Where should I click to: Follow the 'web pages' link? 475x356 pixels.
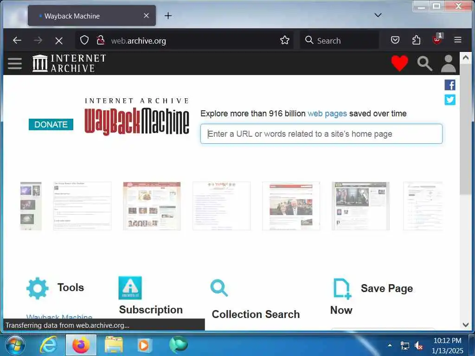(327, 114)
